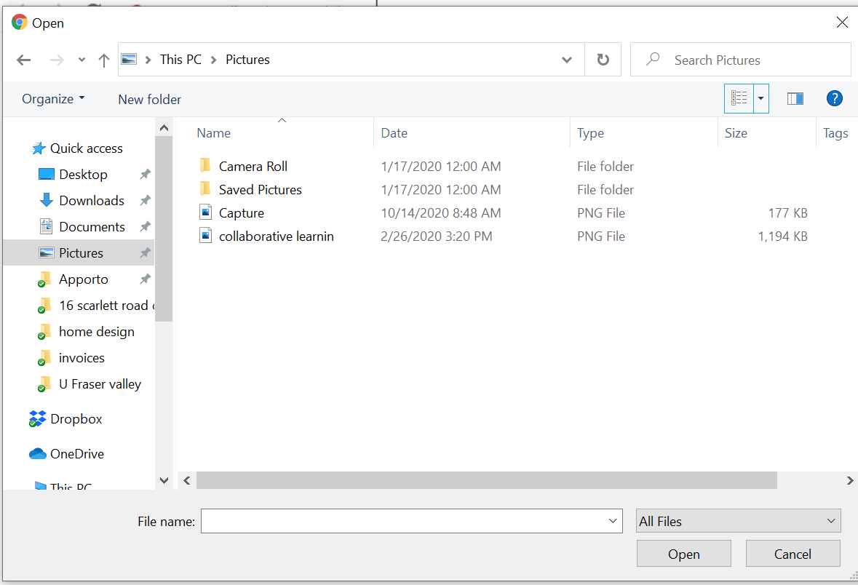Sort files by the Tags column

point(835,133)
